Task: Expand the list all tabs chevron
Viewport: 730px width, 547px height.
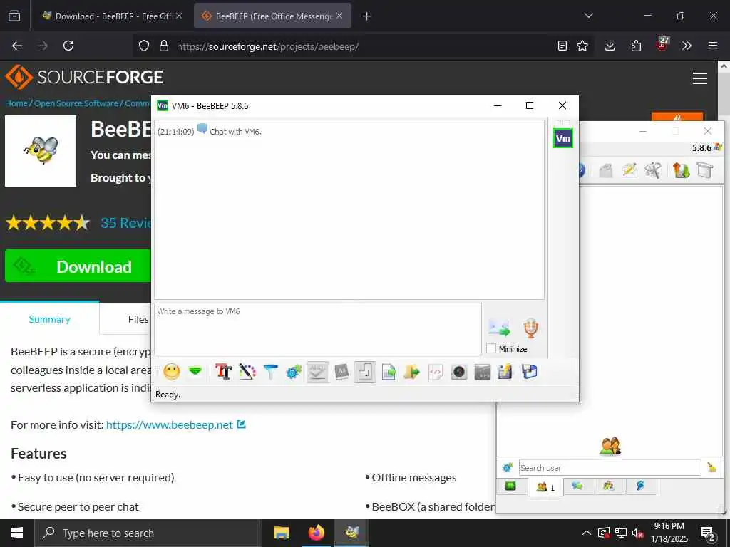Action: tap(588, 16)
